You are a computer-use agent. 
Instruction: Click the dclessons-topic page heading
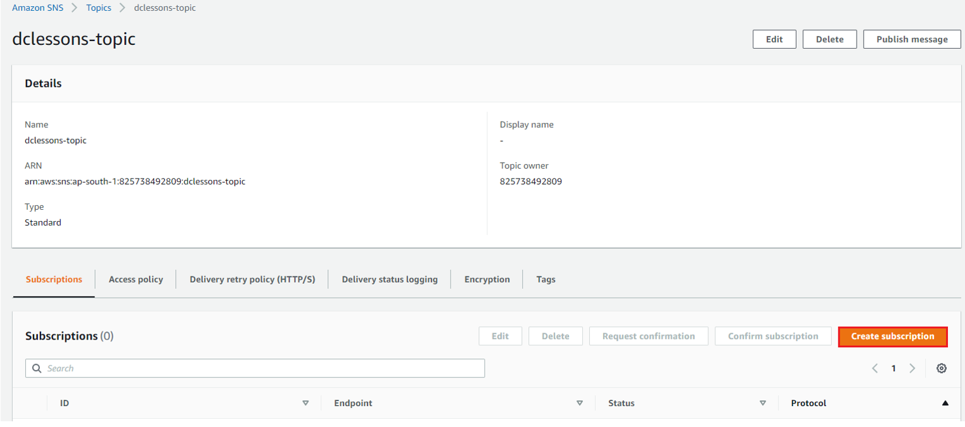(73, 39)
